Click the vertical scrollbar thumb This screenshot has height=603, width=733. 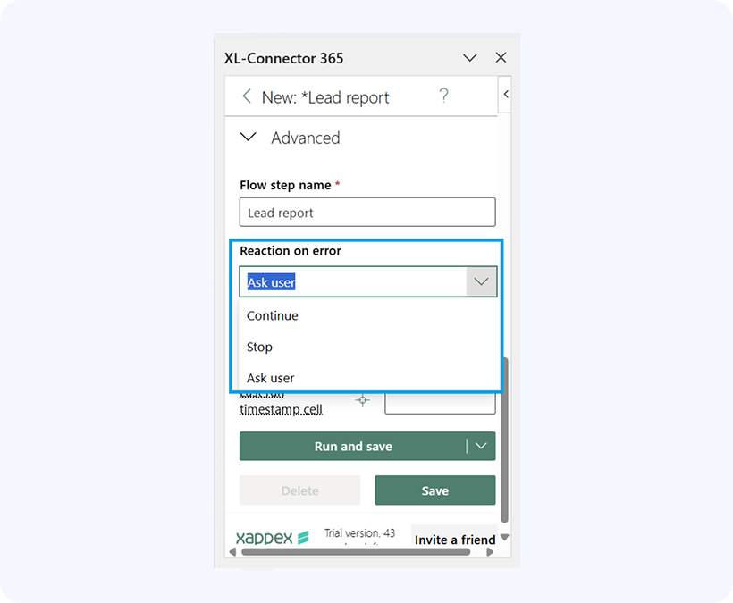tap(504, 440)
